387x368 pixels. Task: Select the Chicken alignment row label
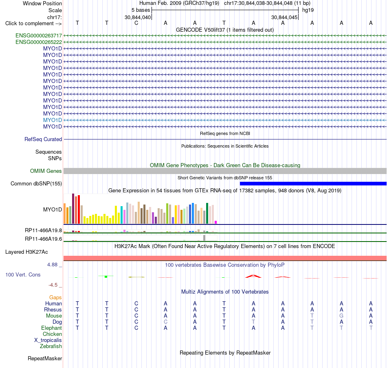52,334
